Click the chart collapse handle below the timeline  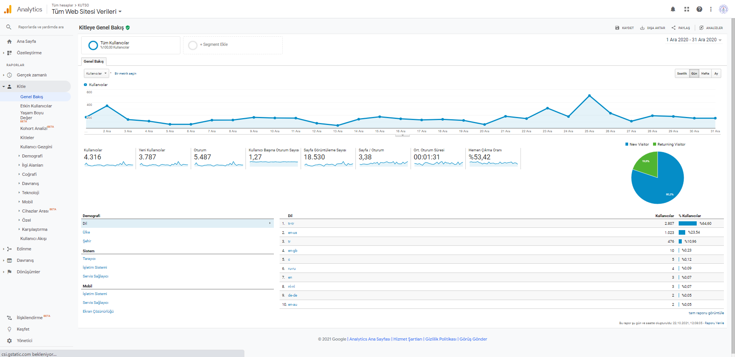[402, 135]
